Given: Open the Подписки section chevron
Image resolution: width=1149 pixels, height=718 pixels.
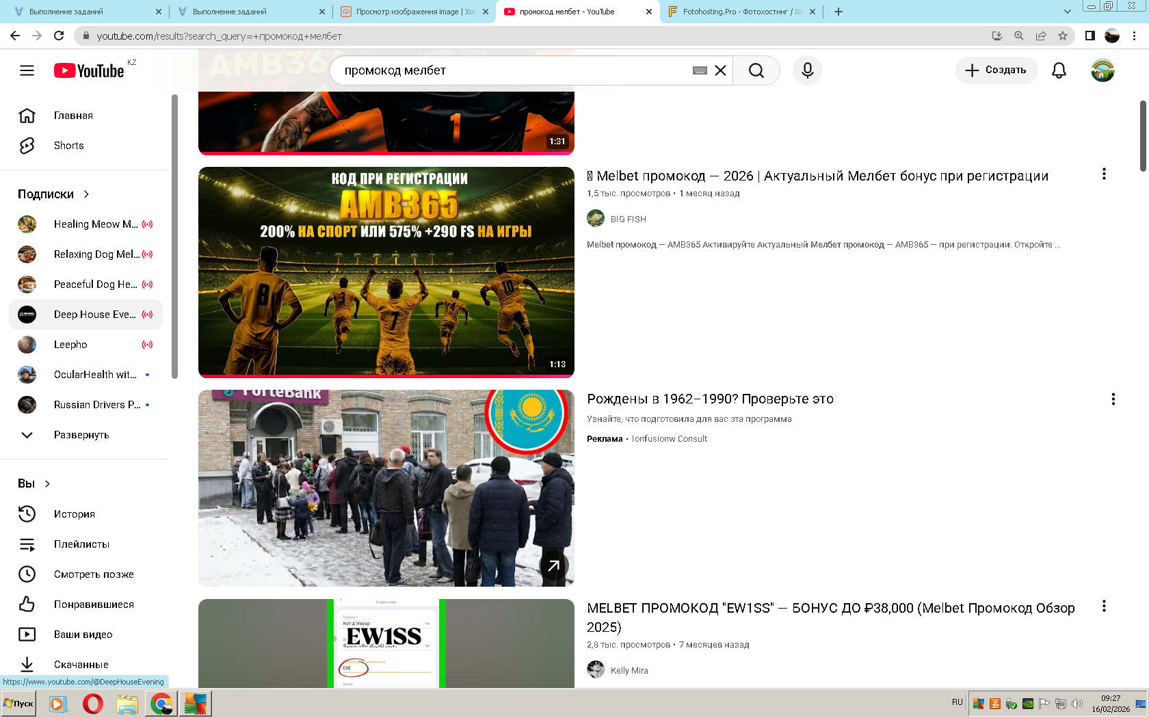Looking at the screenshot, I should [86, 194].
